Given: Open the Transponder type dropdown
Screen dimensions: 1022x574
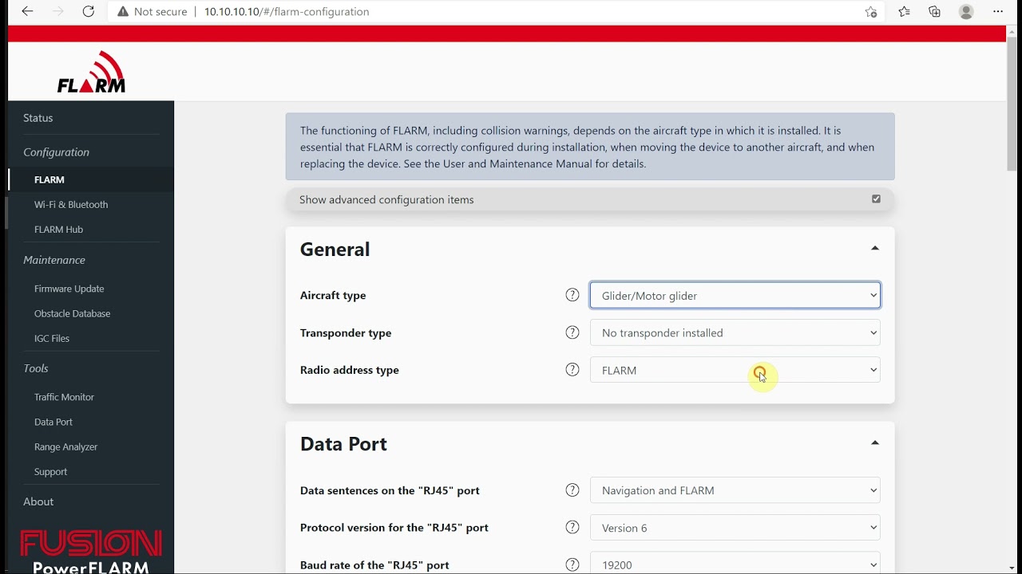Looking at the screenshot, I should (x=735, y=332).
